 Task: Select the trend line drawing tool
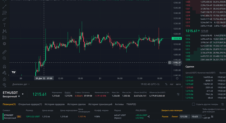pos(4,7)
